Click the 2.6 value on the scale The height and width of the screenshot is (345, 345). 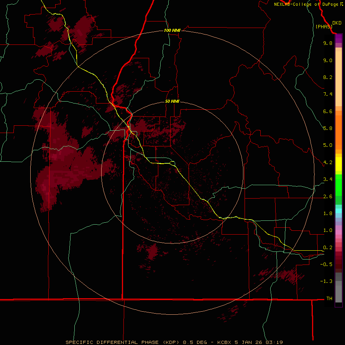[x=328, y=197]
